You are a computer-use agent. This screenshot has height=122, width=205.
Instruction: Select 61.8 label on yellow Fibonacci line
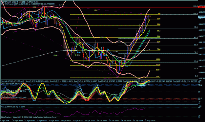pos(158,42)
